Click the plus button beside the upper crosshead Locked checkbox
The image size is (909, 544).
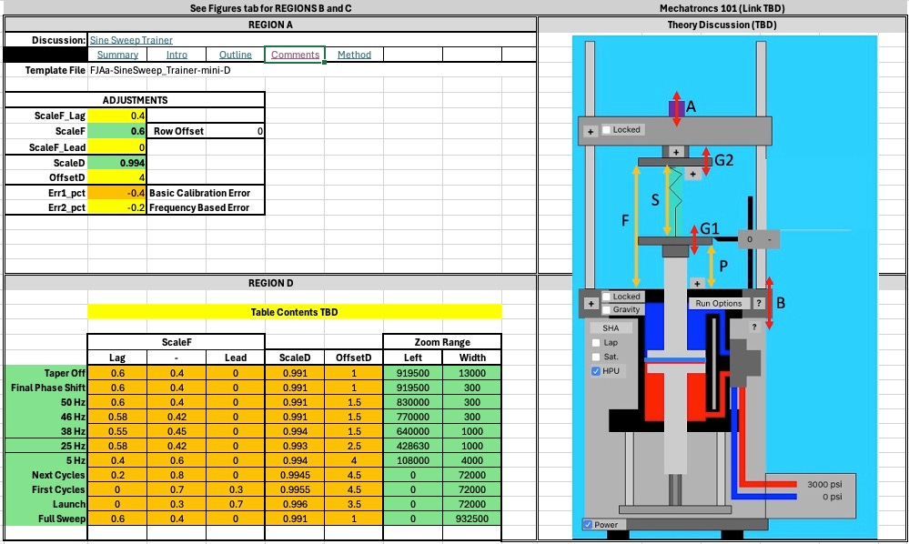[x=591, y=132]
